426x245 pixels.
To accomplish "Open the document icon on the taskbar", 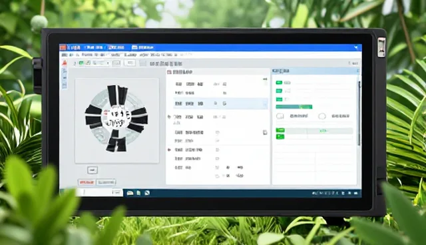I will 138,193.
